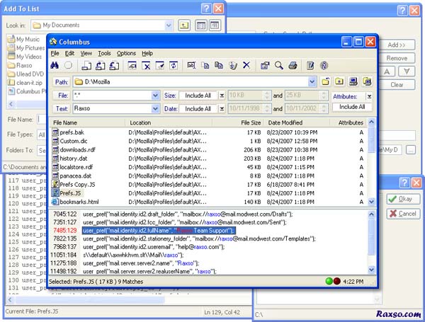Image resolution: width=425 pixels, height=322 pixels.
Task: Expand the Attributes dropdown arrow
Action: [x=369, y=96]
